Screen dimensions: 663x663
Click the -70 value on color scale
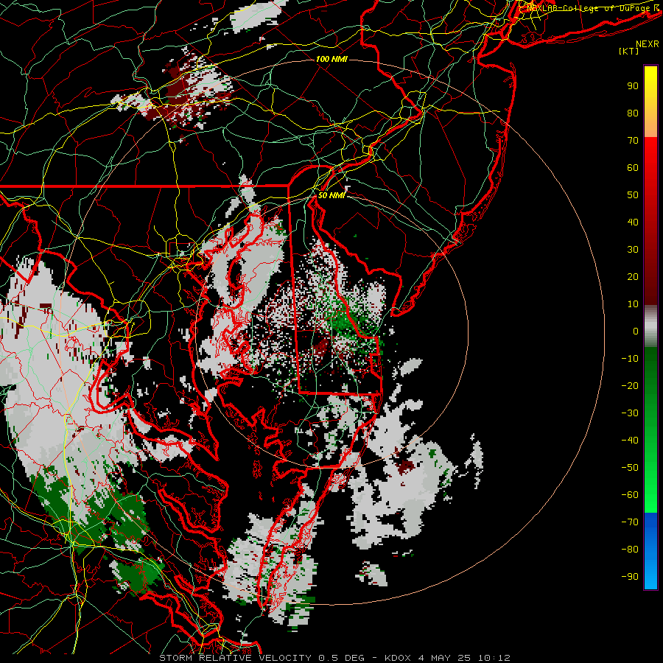[630, 522]
